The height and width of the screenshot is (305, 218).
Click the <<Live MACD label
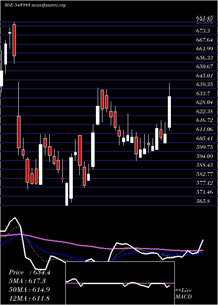pyautogui.click(x=184, y=293)
